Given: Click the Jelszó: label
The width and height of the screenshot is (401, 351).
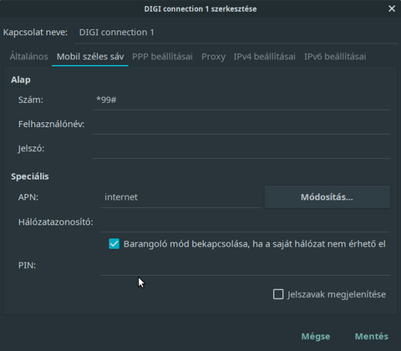Looking at the screenshot, I should click(x=31, y=149).
